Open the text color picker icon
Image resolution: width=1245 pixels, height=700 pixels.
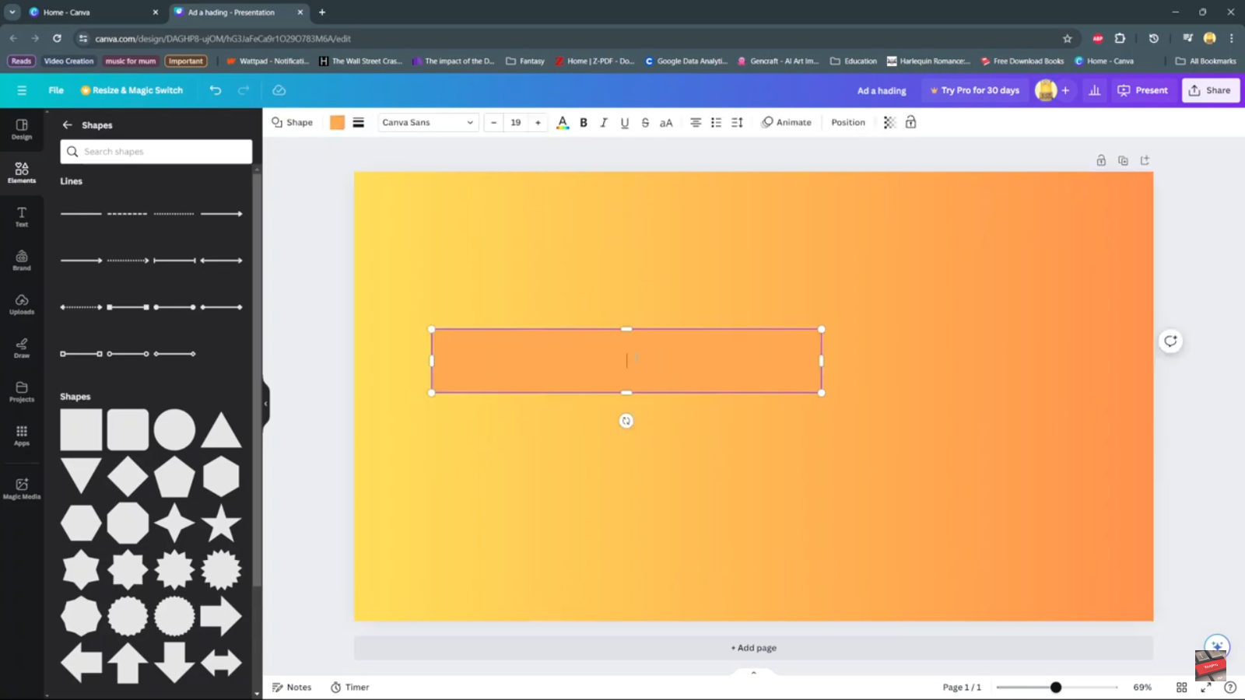pos(563,122)
